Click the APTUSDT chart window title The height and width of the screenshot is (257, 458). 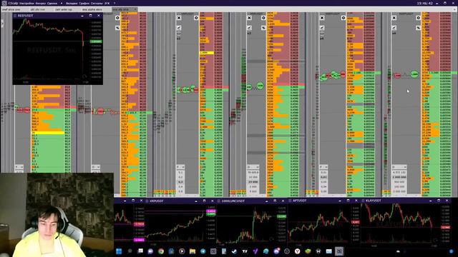point(299,201)
